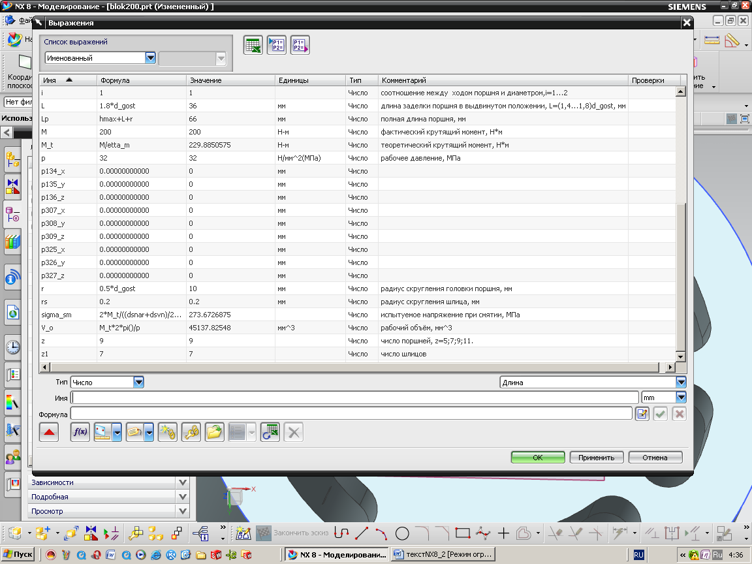Open Reuse Library books icon
752x564 pixels.
tap(13, 242)
